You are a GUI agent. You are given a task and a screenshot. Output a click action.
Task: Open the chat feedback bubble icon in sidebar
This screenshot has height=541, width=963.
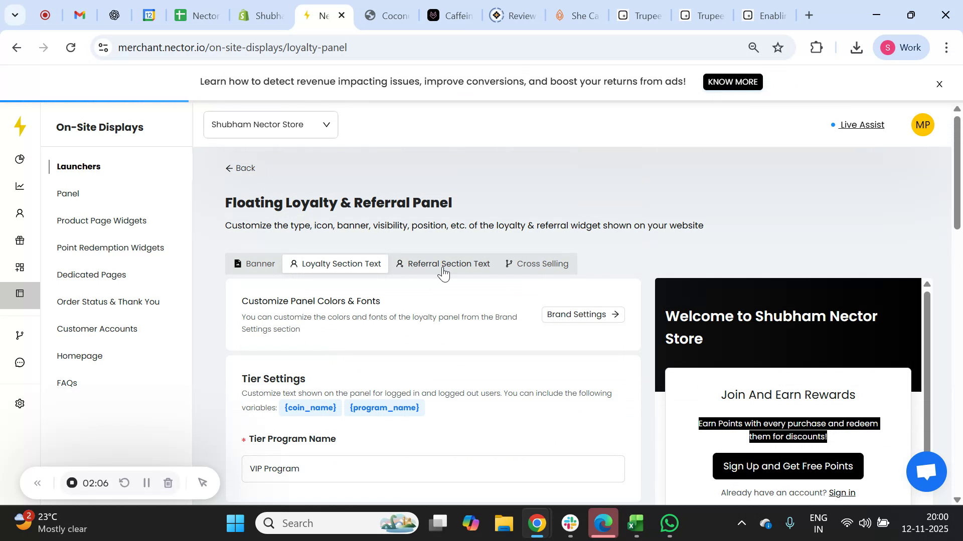(x=20, y=362)
